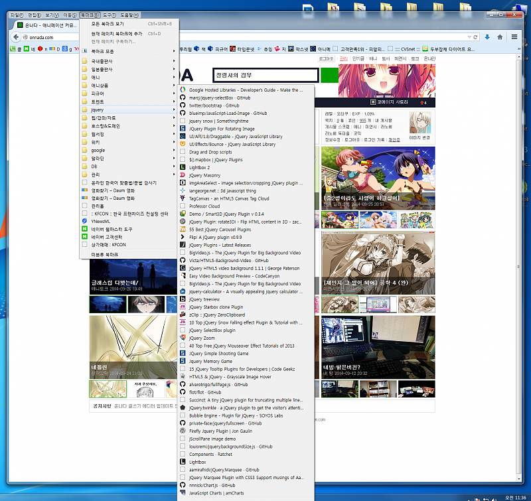
Task: Open the address bar history dropdown arrow
Action: (468, 37)
